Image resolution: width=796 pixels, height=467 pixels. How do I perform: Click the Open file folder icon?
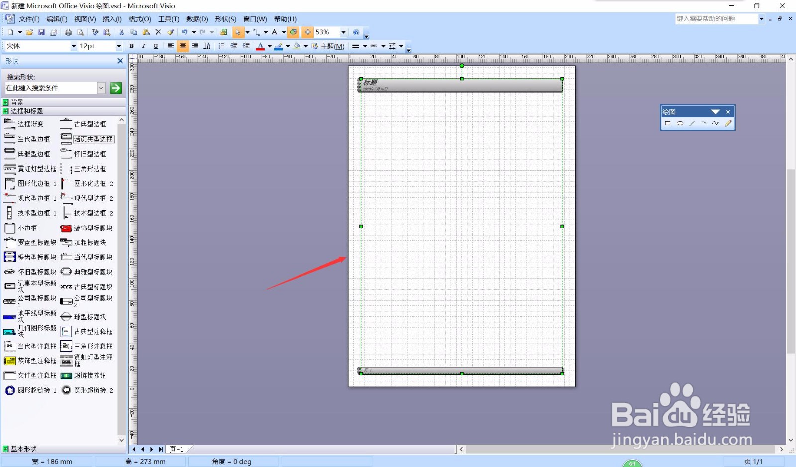coord(29,32)
